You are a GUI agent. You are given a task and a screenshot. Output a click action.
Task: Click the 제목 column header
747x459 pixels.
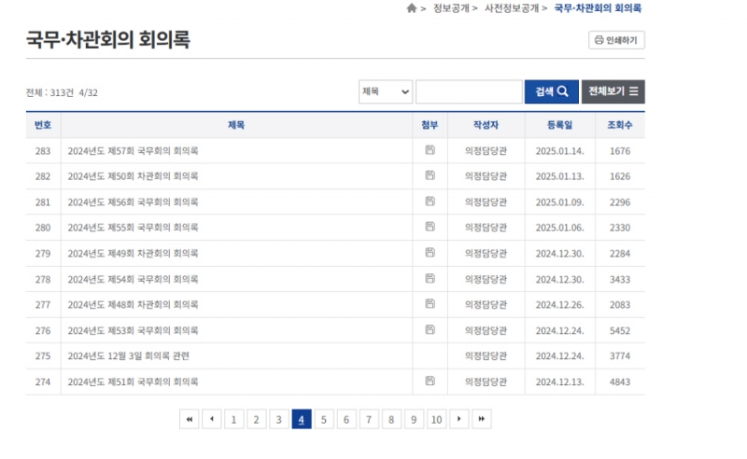[x=236, y=125]
